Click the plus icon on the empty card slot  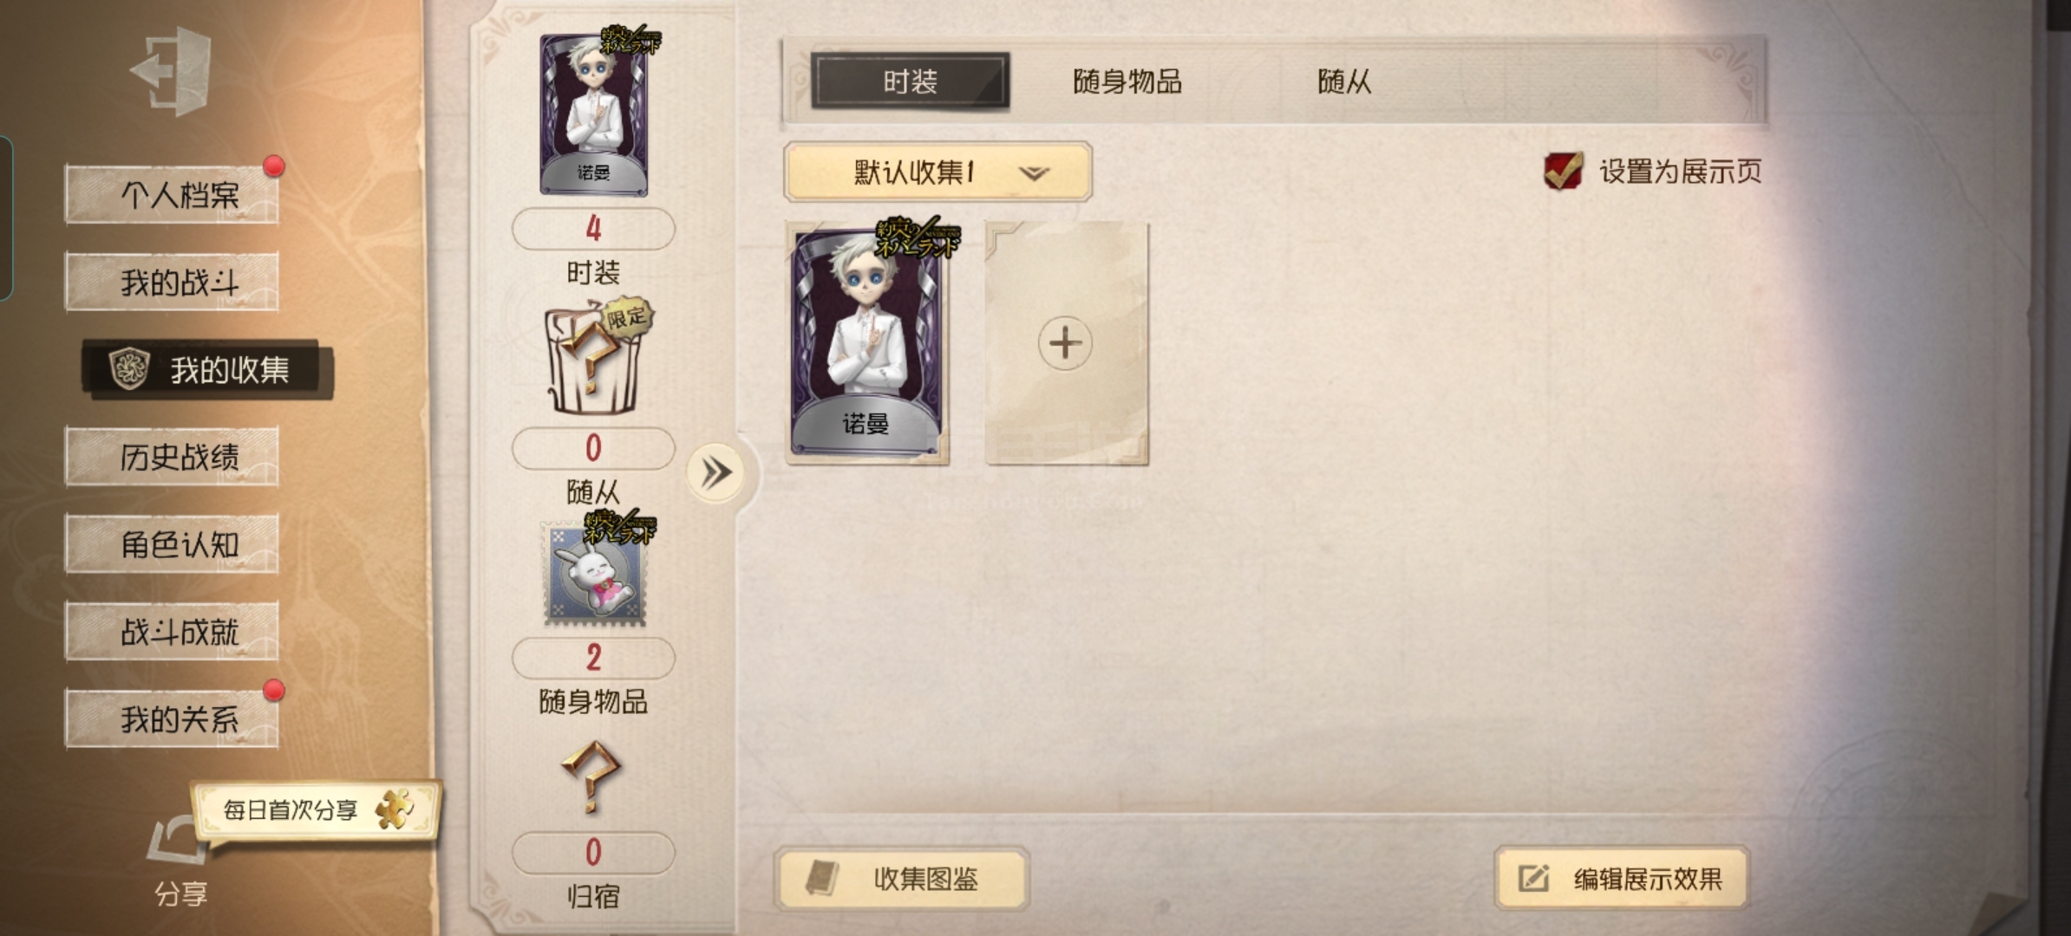pyautogui.click(x=1065, y=343)
